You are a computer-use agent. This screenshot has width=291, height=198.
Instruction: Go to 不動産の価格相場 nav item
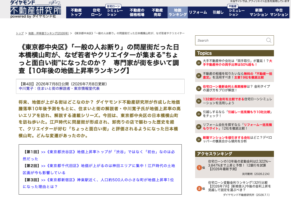point(137,12)
